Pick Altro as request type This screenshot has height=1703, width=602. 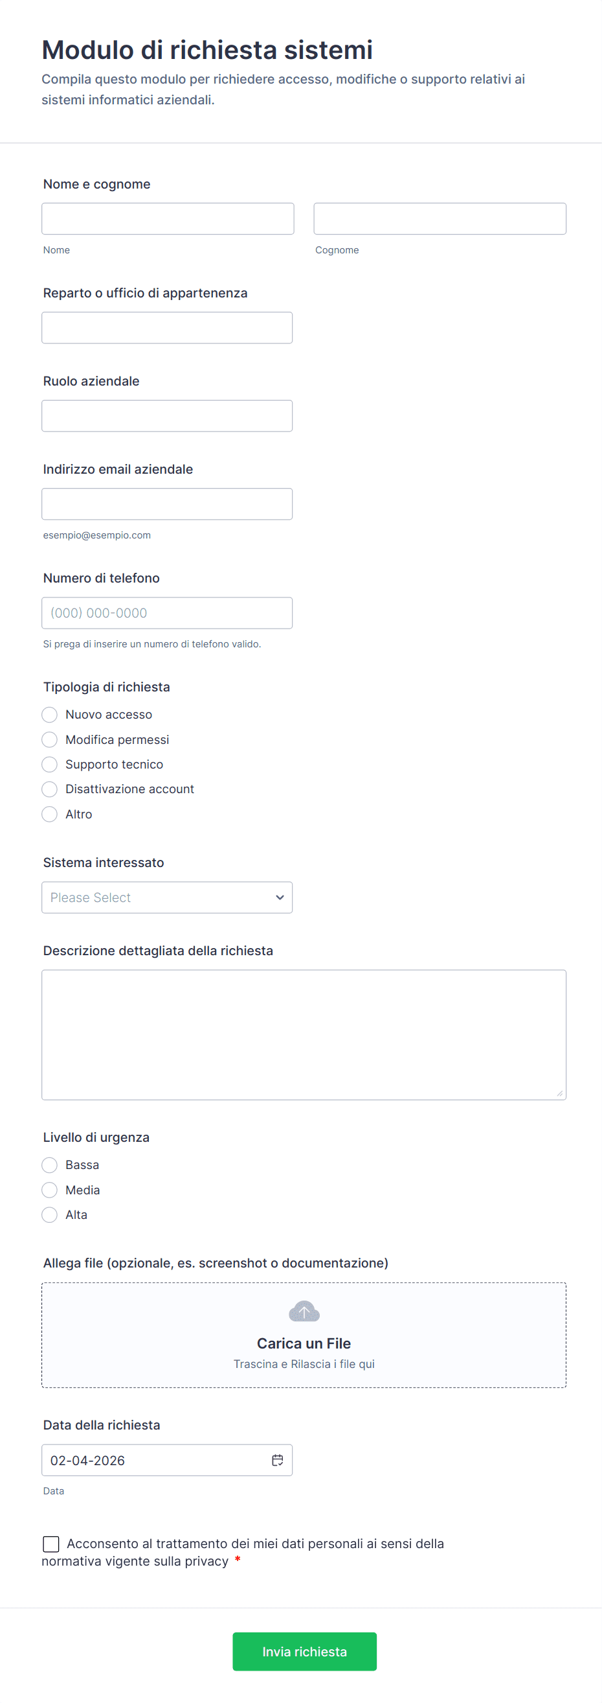(49, 814)
